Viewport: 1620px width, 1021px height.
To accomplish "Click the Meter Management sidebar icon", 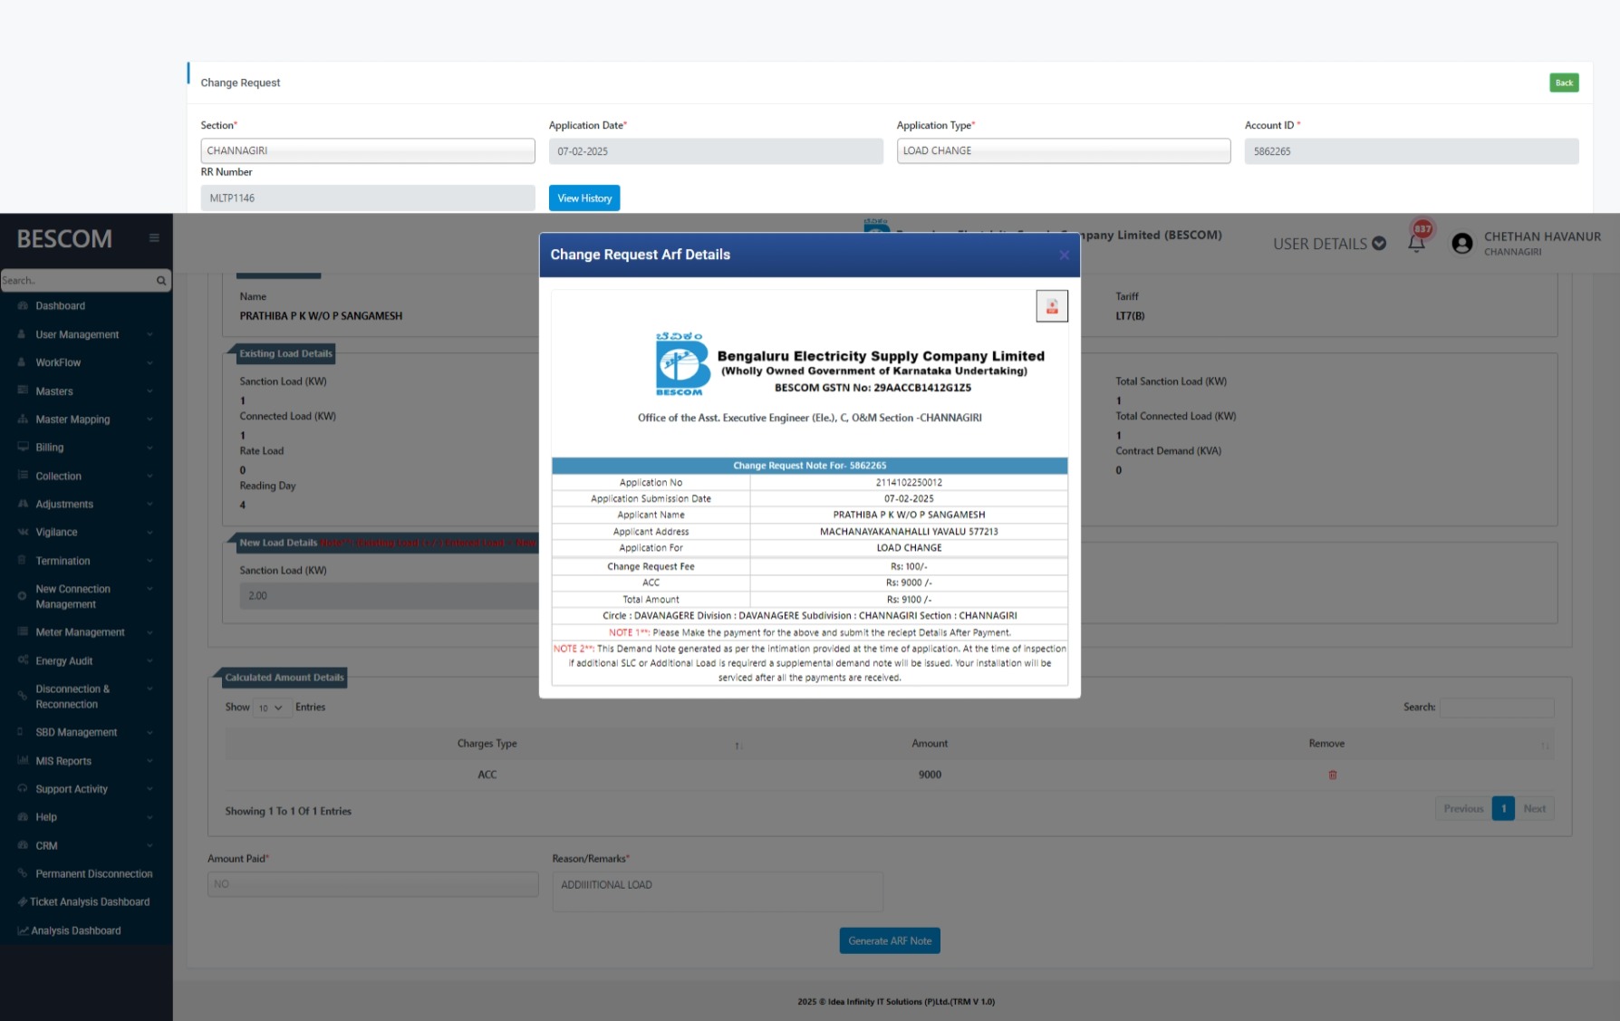I will [23, 631].
